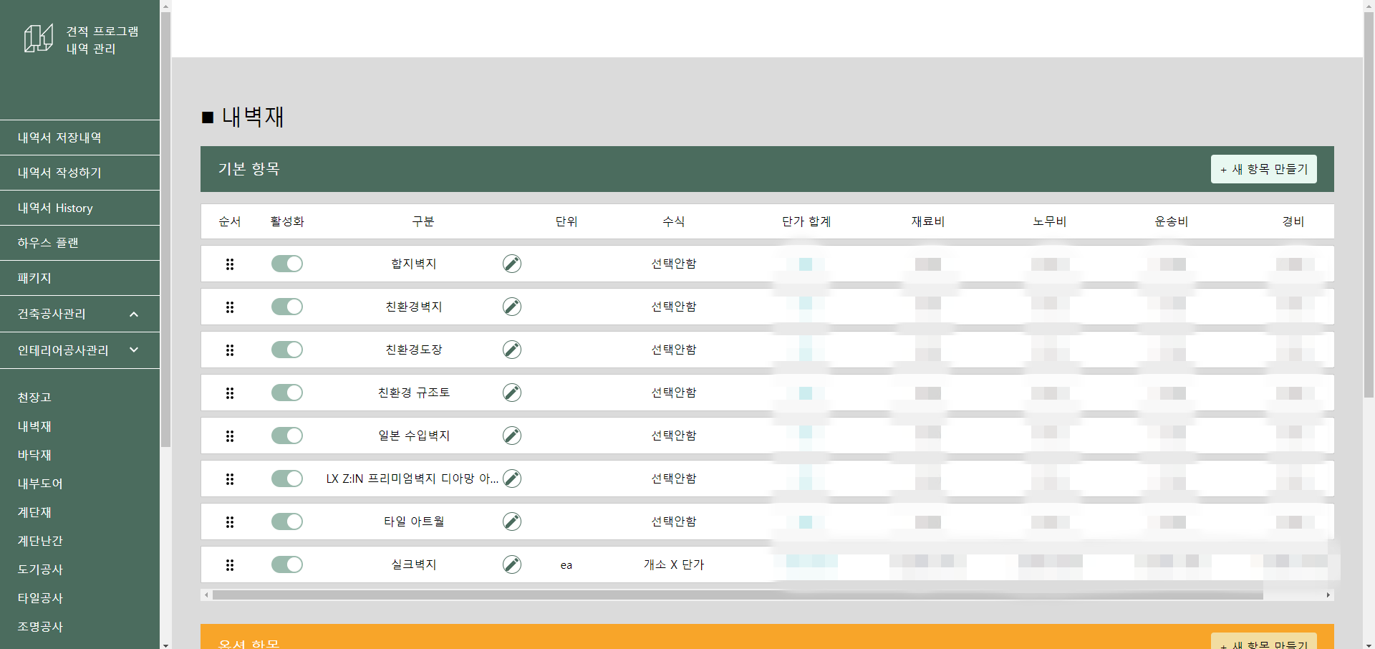Image resolution: width=1375 pixels, height=649 pixels.
Task: Click the horizontal table scrollbar thumb
Action: coord(738,595)
